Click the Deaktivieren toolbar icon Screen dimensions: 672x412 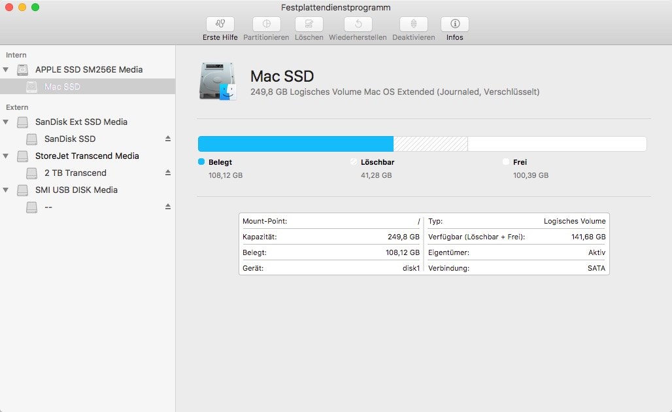(414, 24)
